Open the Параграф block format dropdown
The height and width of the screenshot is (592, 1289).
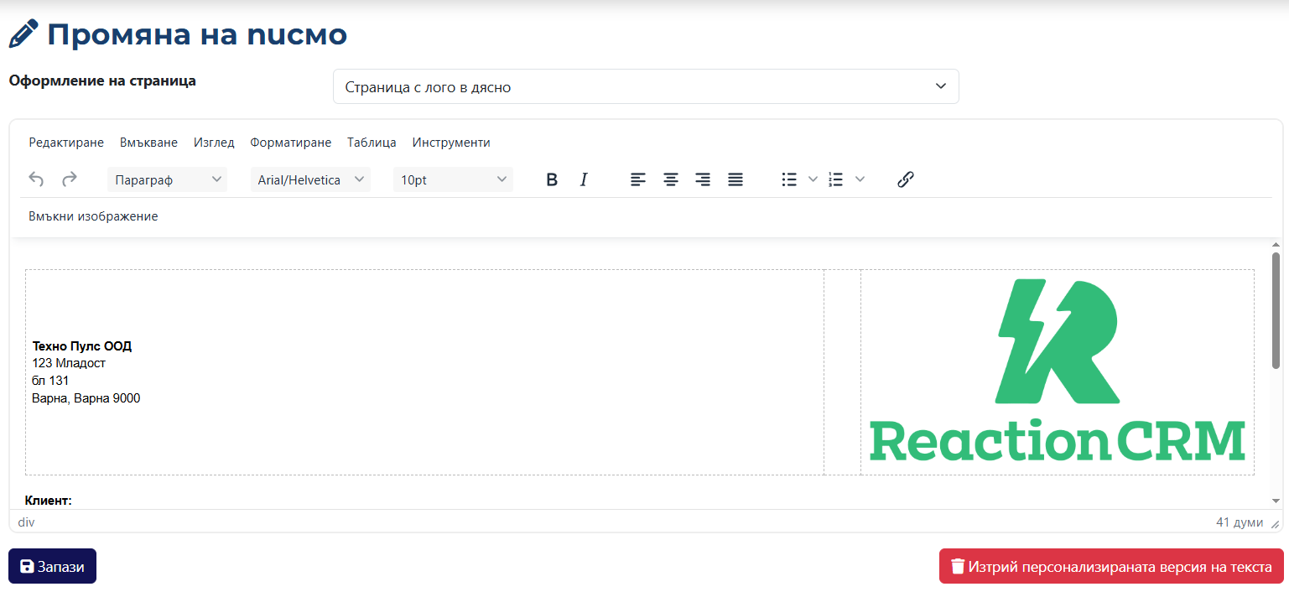pos(167,179)
